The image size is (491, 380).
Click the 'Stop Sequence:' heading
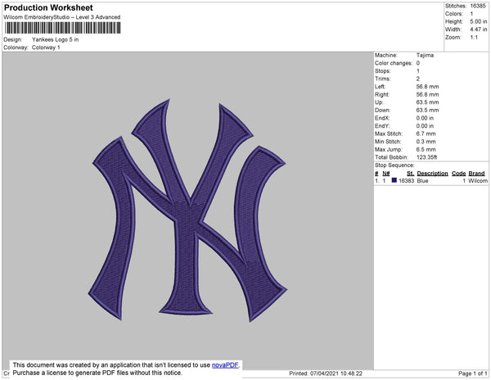[394, 165]
